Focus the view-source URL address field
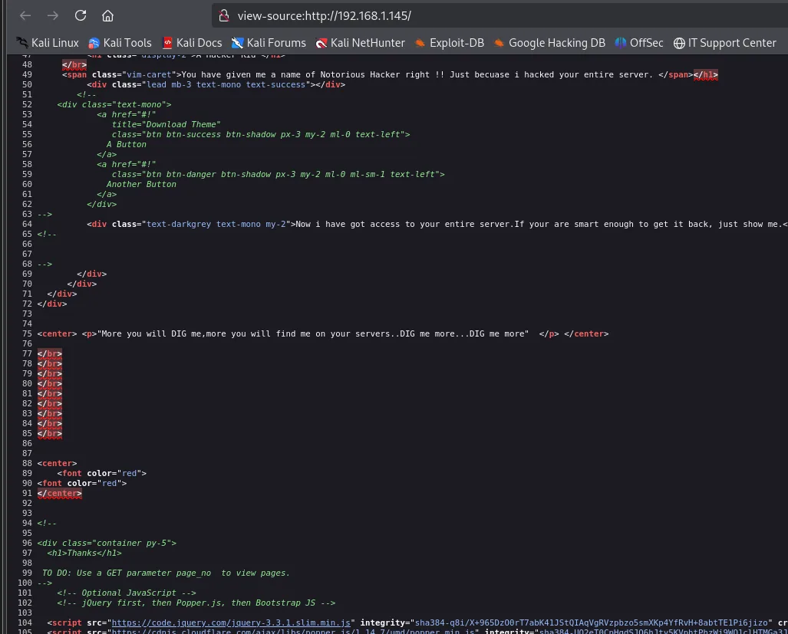Viewport: 788px width, 634px height. click(x=500, y=15)
